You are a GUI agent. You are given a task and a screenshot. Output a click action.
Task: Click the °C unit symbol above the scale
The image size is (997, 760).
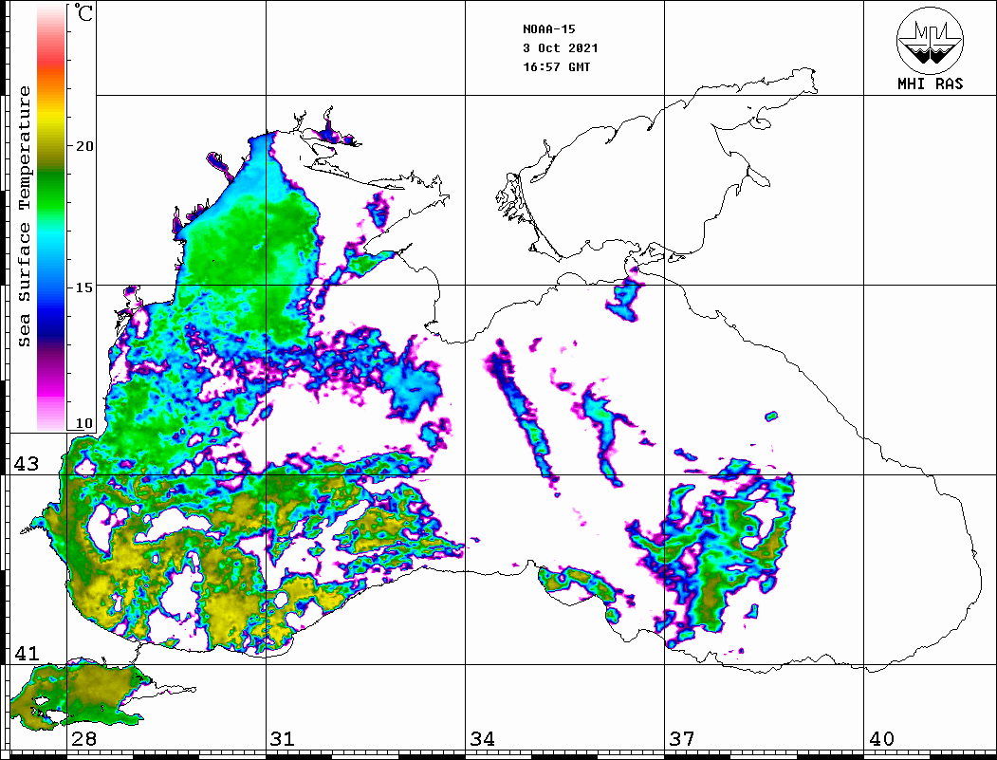click(x=85, y=16)
